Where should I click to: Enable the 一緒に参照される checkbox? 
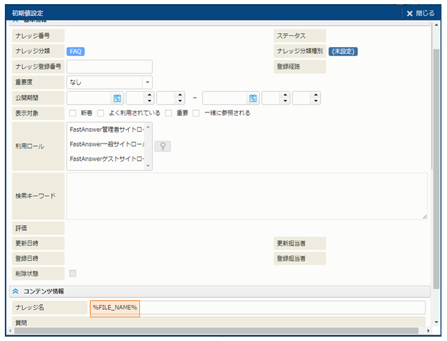click(x=196, y=113)
